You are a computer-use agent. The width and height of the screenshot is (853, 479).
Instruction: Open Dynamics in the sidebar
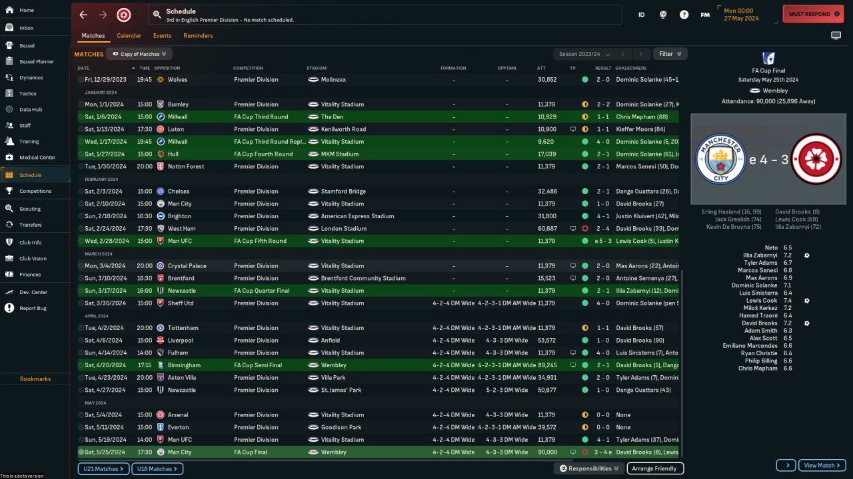tap(35, 77)
